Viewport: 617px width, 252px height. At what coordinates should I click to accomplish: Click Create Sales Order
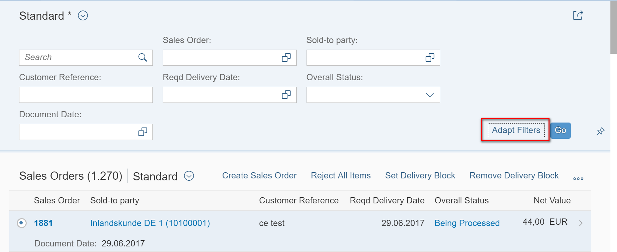click(259, 175)
